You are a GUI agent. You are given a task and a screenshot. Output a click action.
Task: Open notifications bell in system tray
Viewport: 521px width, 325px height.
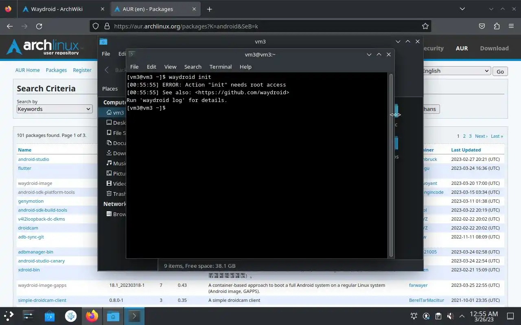[414, 316]
